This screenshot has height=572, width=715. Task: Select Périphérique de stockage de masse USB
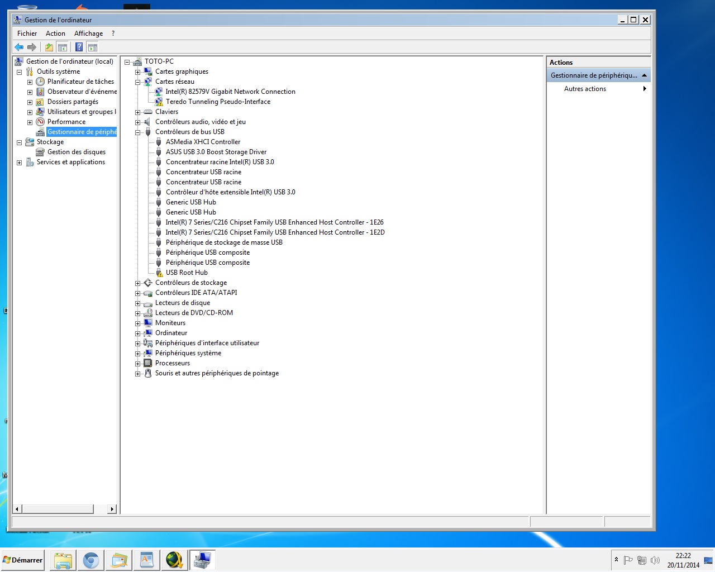pos(224,242)
